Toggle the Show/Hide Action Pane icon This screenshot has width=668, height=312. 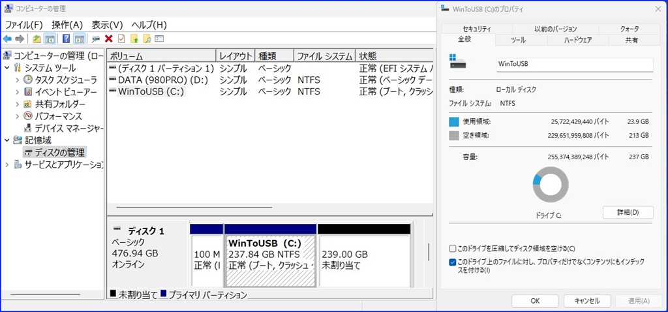click(x=79, y=39)
